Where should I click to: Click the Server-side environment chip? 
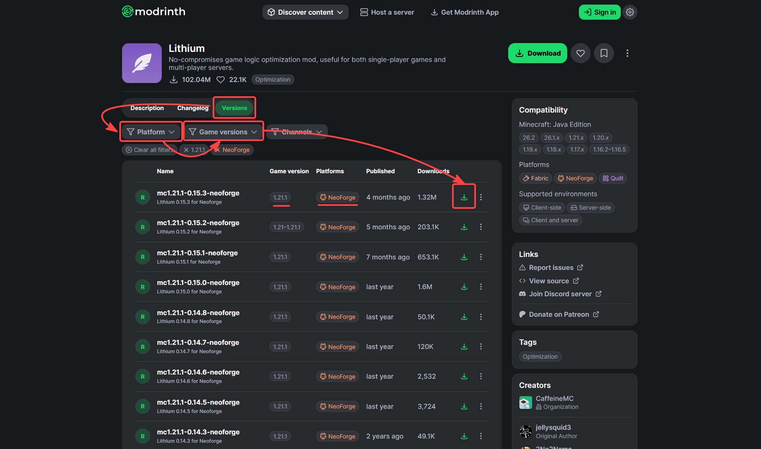[x=591, y=208]
